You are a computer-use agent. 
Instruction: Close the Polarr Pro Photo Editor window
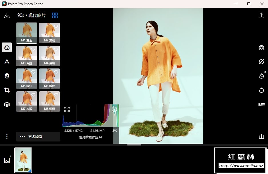click(x=262, y=4)
